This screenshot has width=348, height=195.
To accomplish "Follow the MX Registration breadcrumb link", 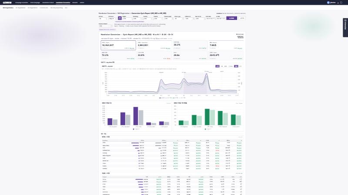I will pos(124,13).
